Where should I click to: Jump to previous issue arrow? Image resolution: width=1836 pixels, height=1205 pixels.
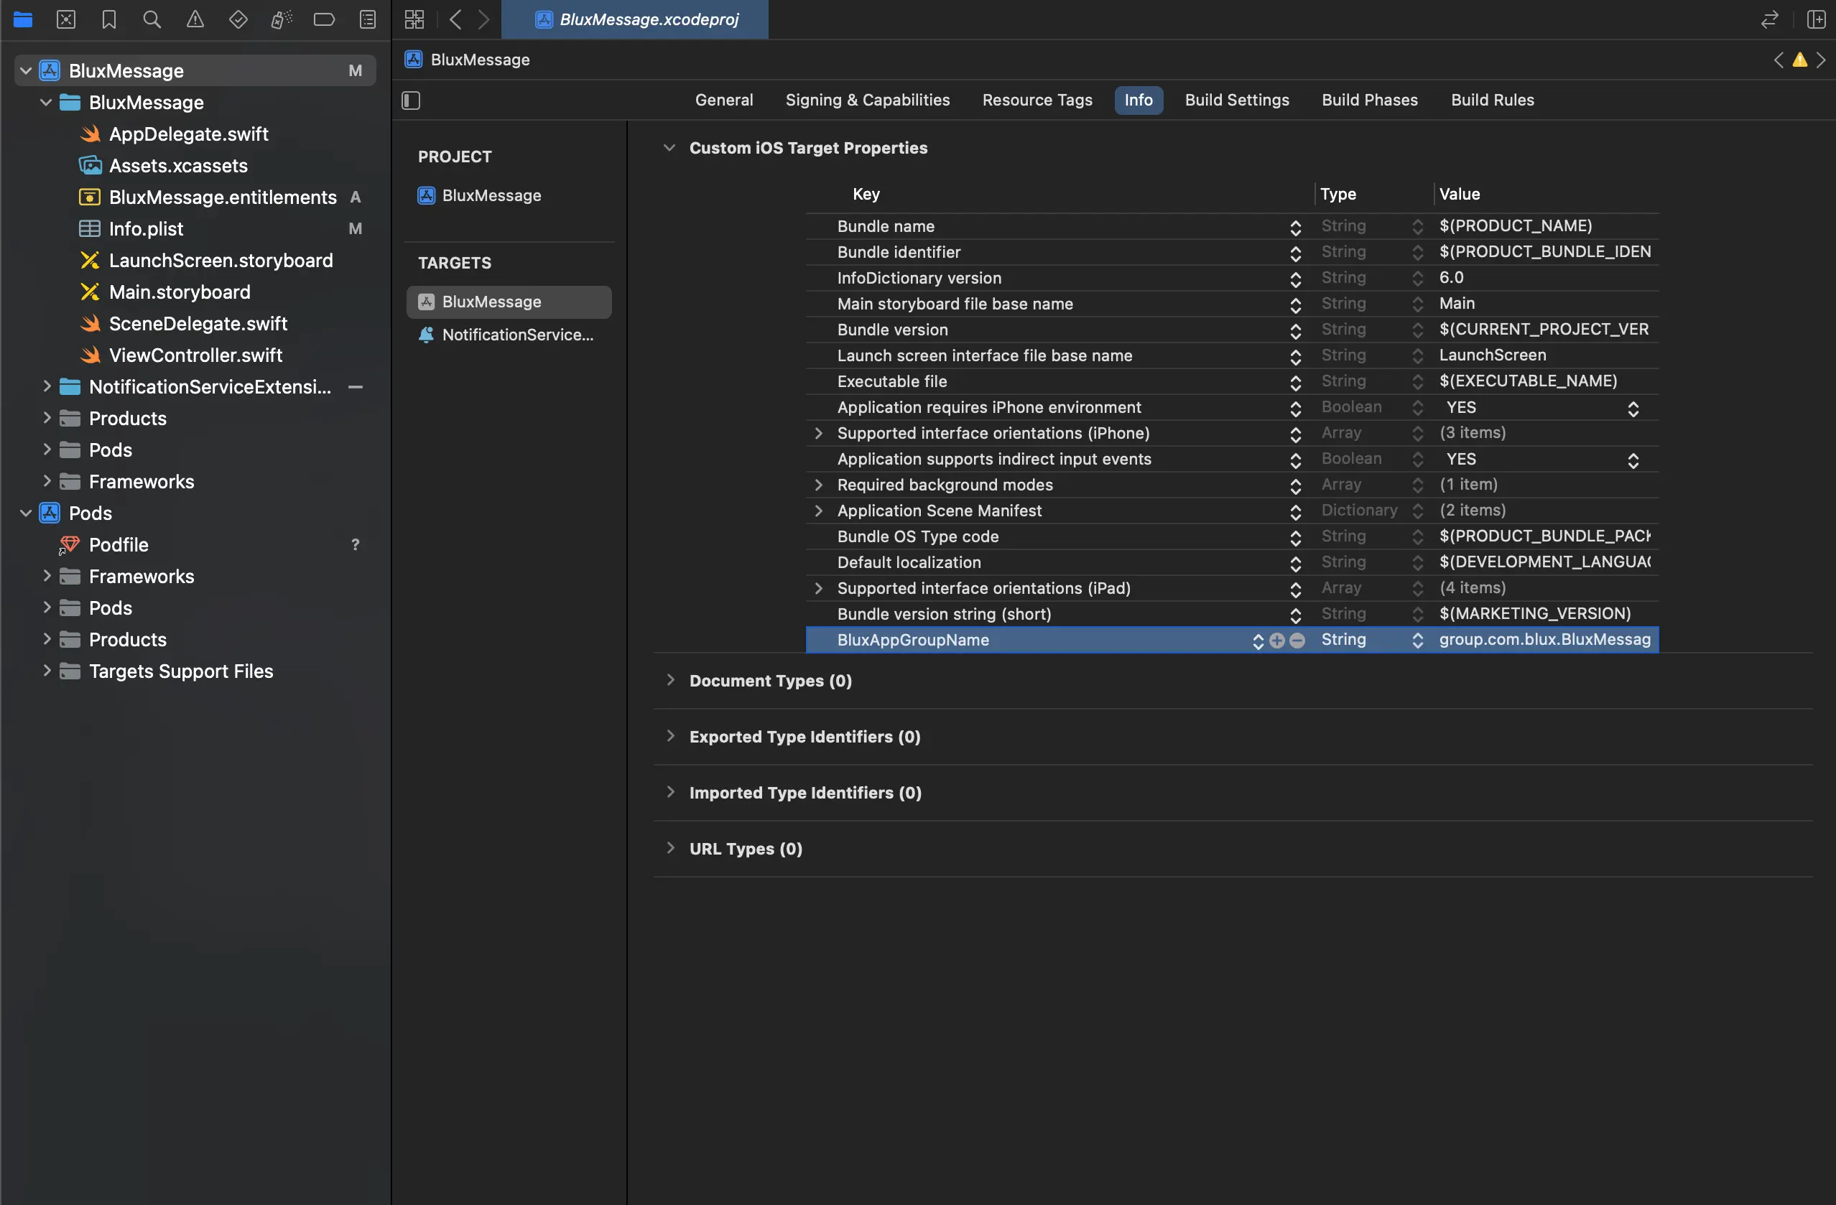coord(1779,60)
